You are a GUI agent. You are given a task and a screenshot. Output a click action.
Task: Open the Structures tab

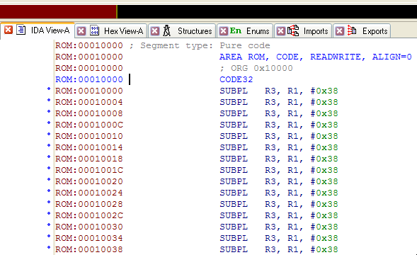(x=195, y=31)
